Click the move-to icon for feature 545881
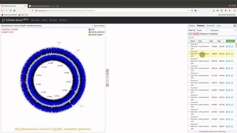 (x=227, y=105)
